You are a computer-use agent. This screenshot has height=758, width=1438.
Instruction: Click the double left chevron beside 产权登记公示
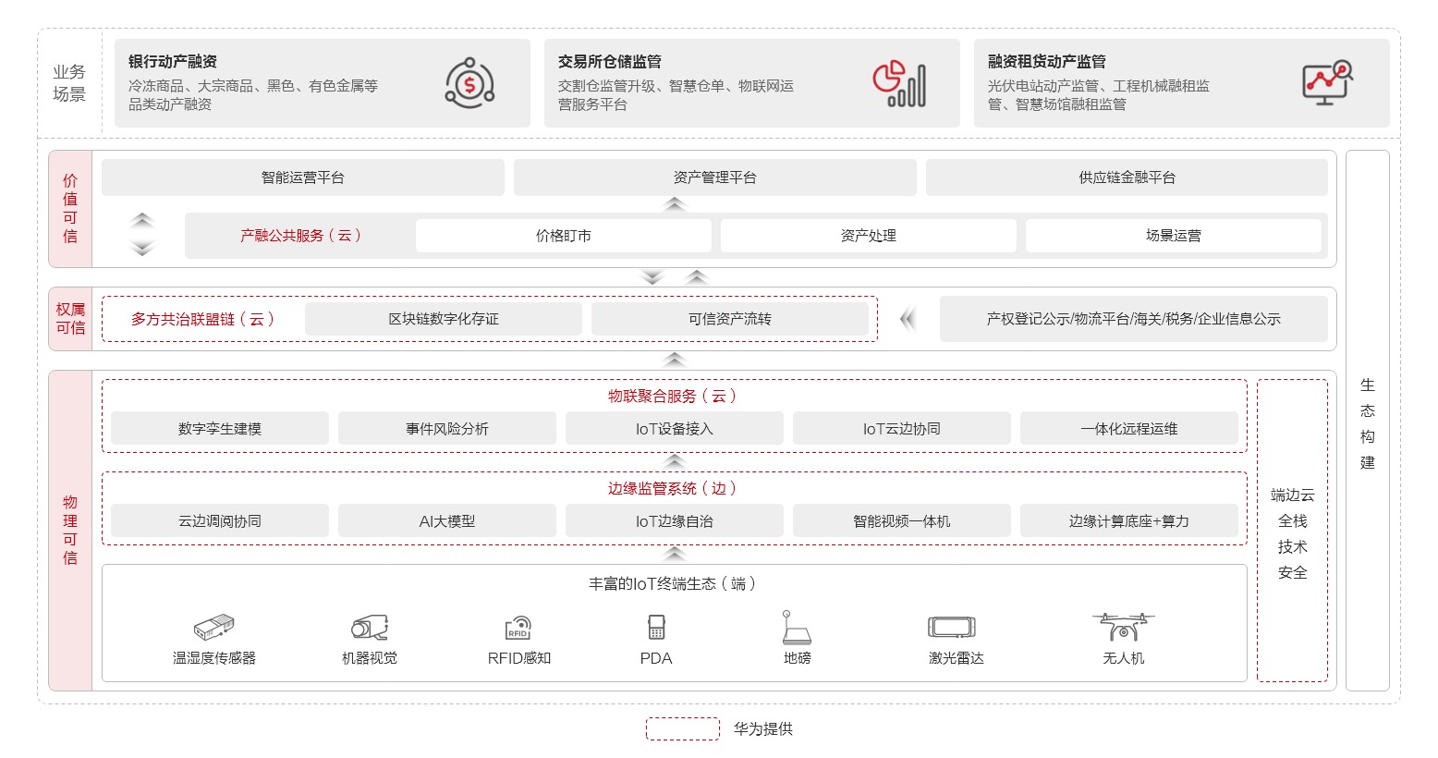click(907, 319)
